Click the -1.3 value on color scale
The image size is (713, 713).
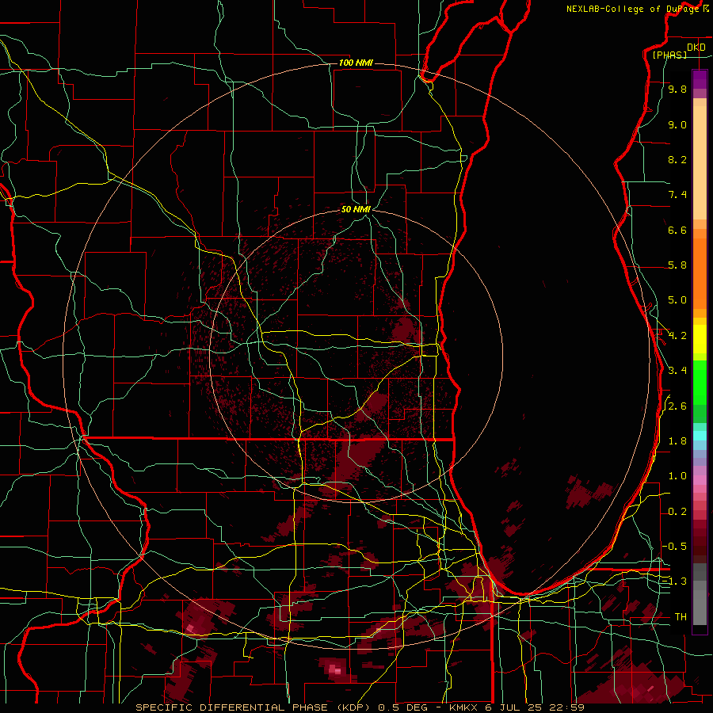pyautogui.click(x=674, y=581)
